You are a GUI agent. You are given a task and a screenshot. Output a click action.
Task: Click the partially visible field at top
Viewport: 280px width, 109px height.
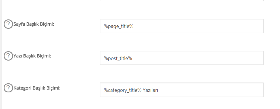point(181,1)
